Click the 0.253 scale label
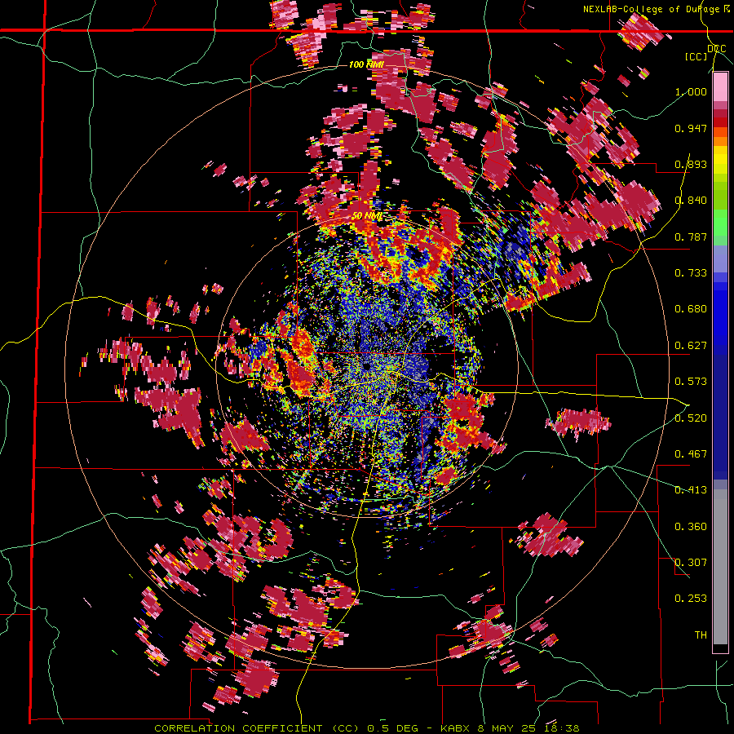Image resolution: width=734 pixels, height=734 pixels. [x=691, y=599]
